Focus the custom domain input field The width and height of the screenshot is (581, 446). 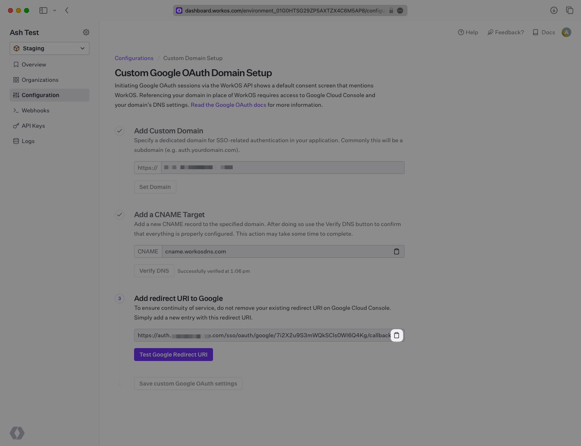click(283, 168)
